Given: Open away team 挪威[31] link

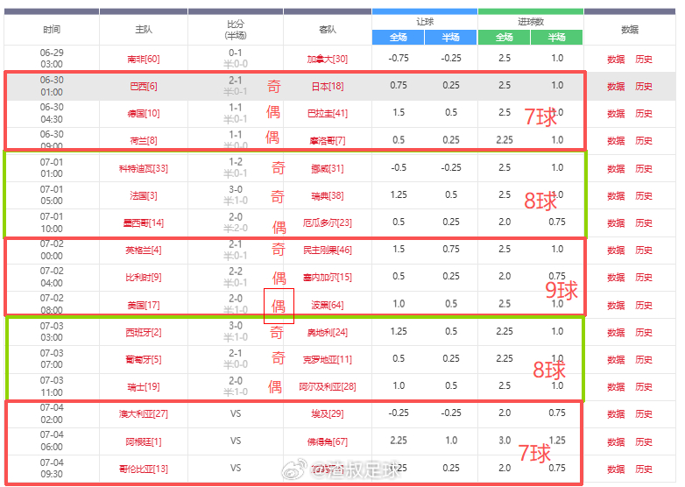Looking at the screenshot, I should [328, 168].
